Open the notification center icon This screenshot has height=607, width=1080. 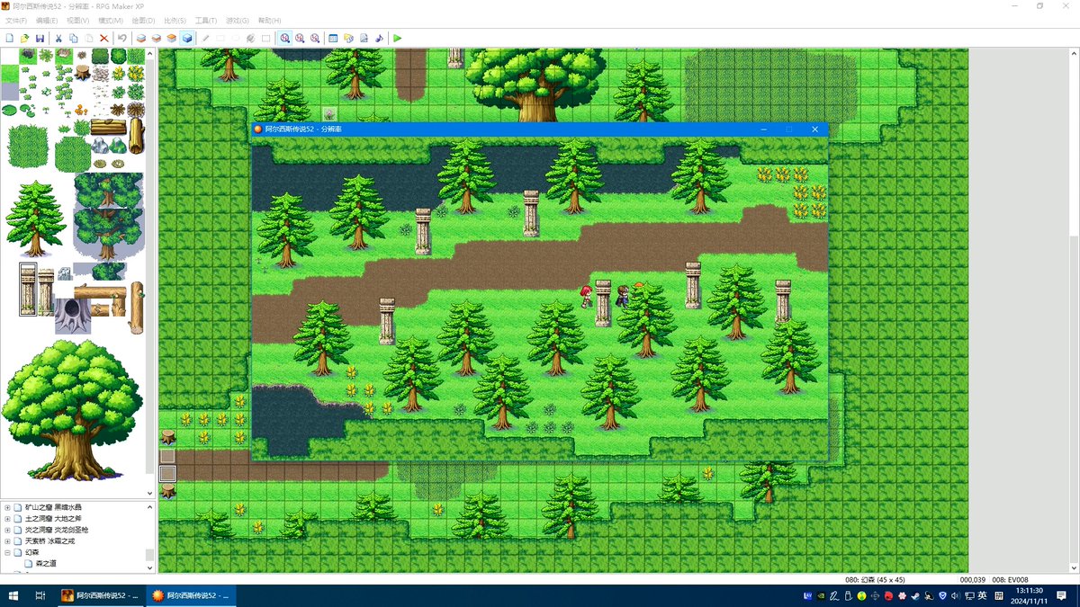1062,595
